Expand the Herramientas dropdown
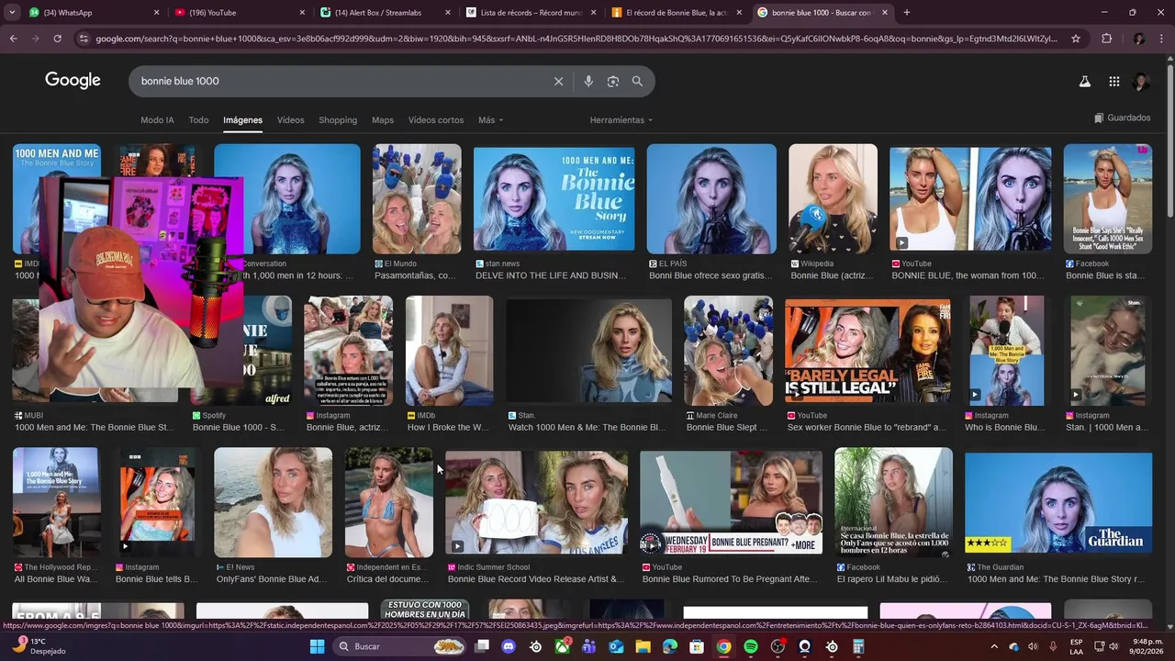Image resolution: width=1175 pixels, height=661 pixels. 621,120
